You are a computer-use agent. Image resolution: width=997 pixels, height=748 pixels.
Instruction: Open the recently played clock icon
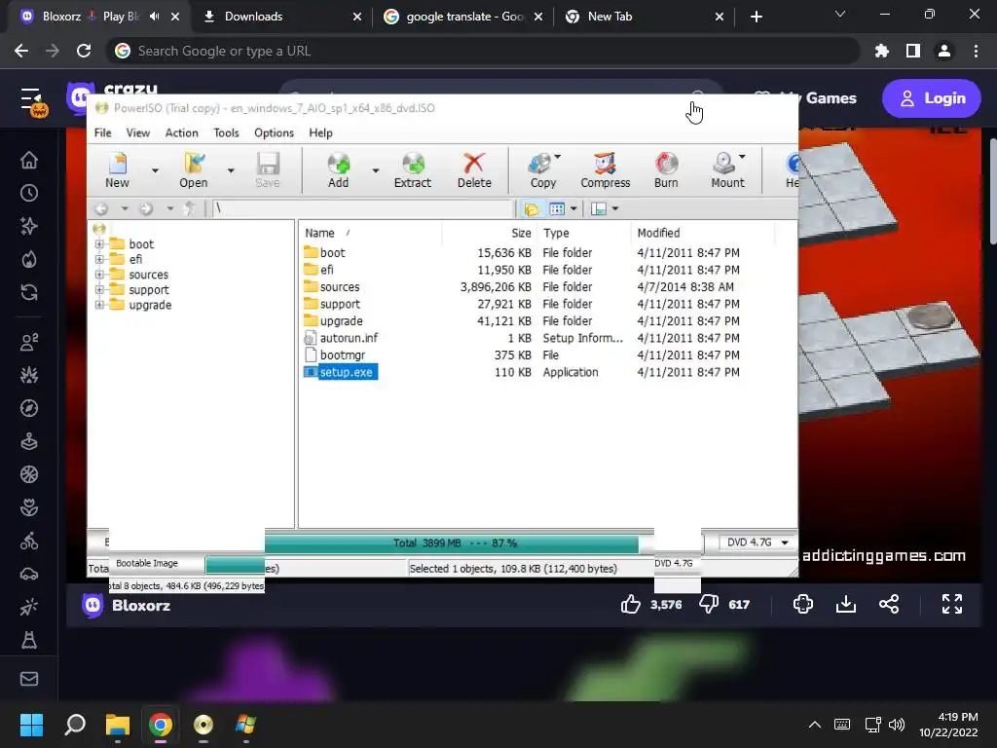pos(29,193)
